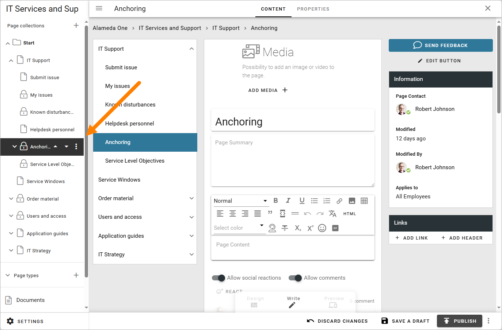Center-align the text
This screenshot has width=502, height=330.
[x=232, y=214]
